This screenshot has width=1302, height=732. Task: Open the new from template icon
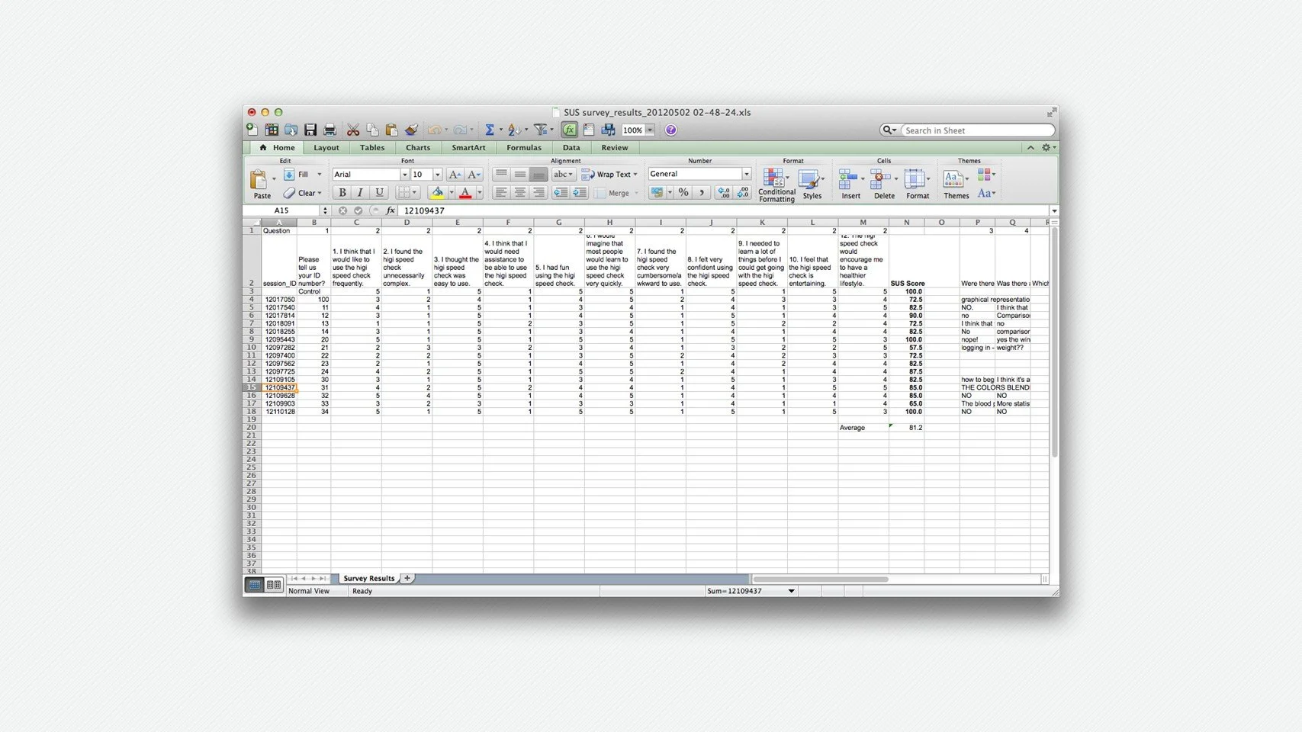click(x=272, y=130)
